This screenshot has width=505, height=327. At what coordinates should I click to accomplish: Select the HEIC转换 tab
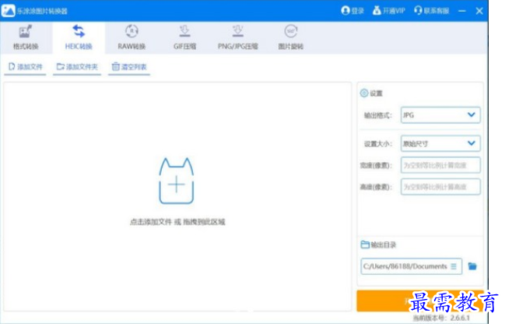79,37
